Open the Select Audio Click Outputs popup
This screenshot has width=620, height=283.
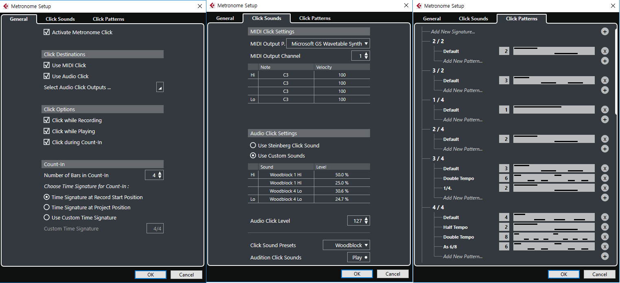160,87
